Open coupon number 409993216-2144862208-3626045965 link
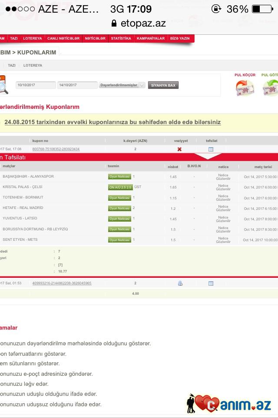 62,283
